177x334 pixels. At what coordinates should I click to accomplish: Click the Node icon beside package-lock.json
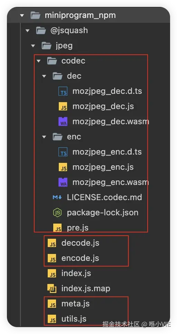(57, 213)
